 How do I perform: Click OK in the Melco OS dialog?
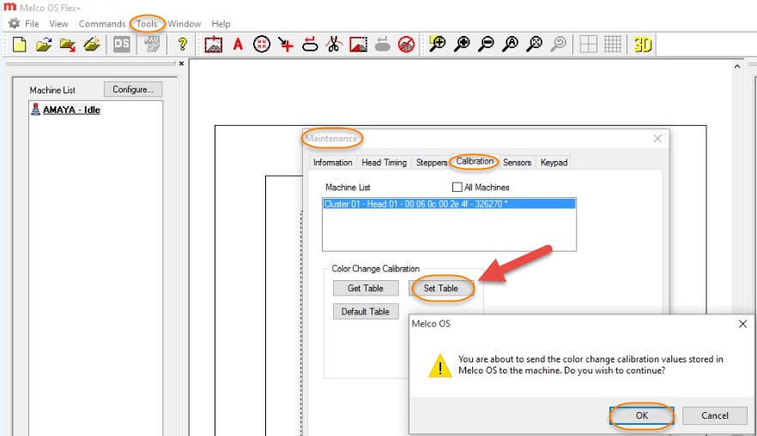point(642,415)
